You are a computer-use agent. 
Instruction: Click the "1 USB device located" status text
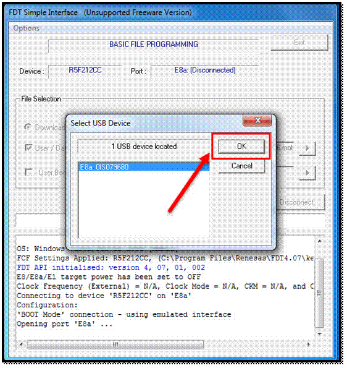point(144,147)
